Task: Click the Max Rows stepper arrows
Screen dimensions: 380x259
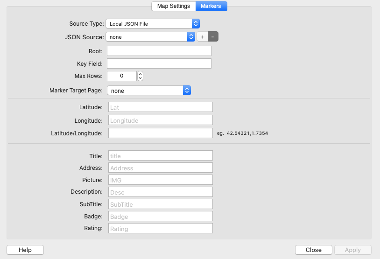Action: point(140,76)
